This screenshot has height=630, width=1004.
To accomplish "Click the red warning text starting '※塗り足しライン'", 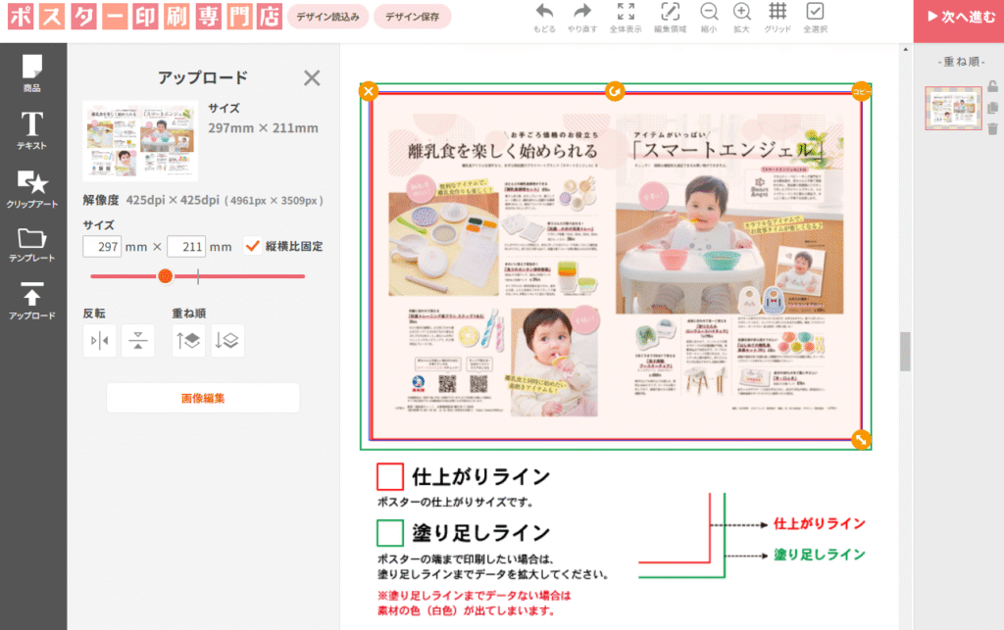I will pos(475,604).
